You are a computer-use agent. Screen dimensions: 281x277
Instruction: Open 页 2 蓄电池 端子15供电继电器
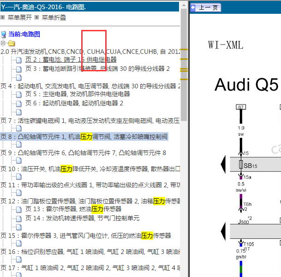click(71, 59)
